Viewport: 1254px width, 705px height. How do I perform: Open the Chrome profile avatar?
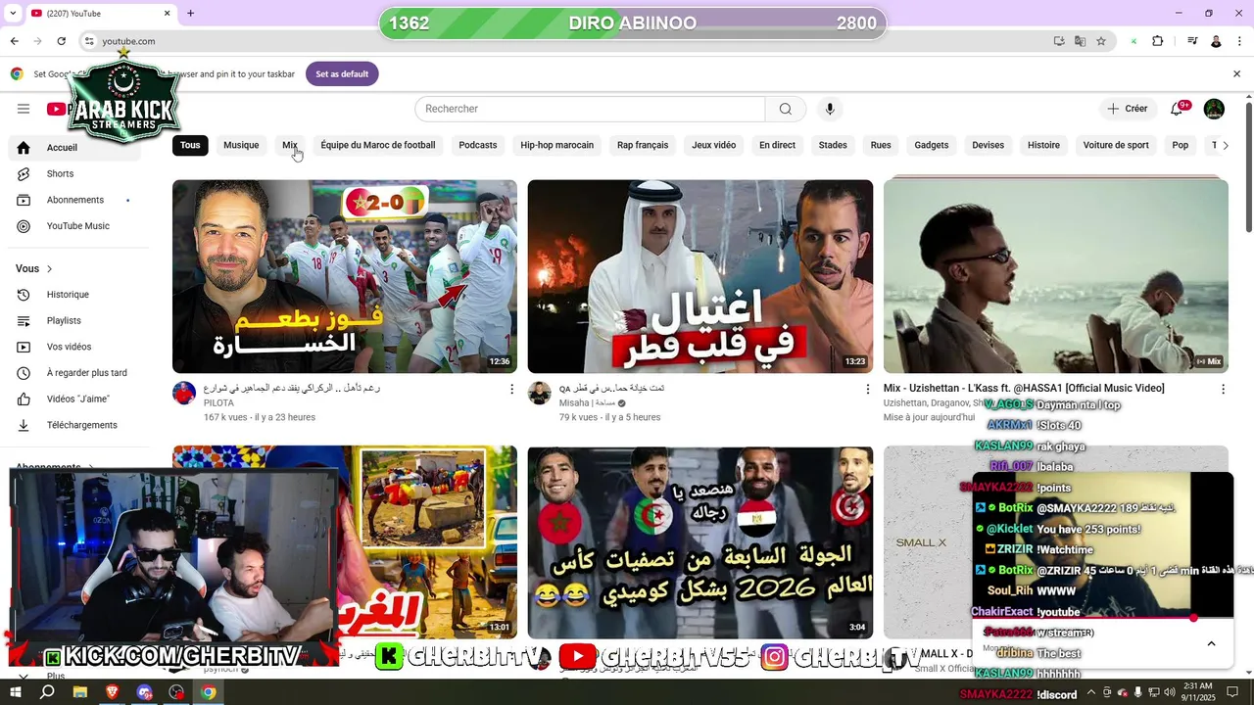1216,41
